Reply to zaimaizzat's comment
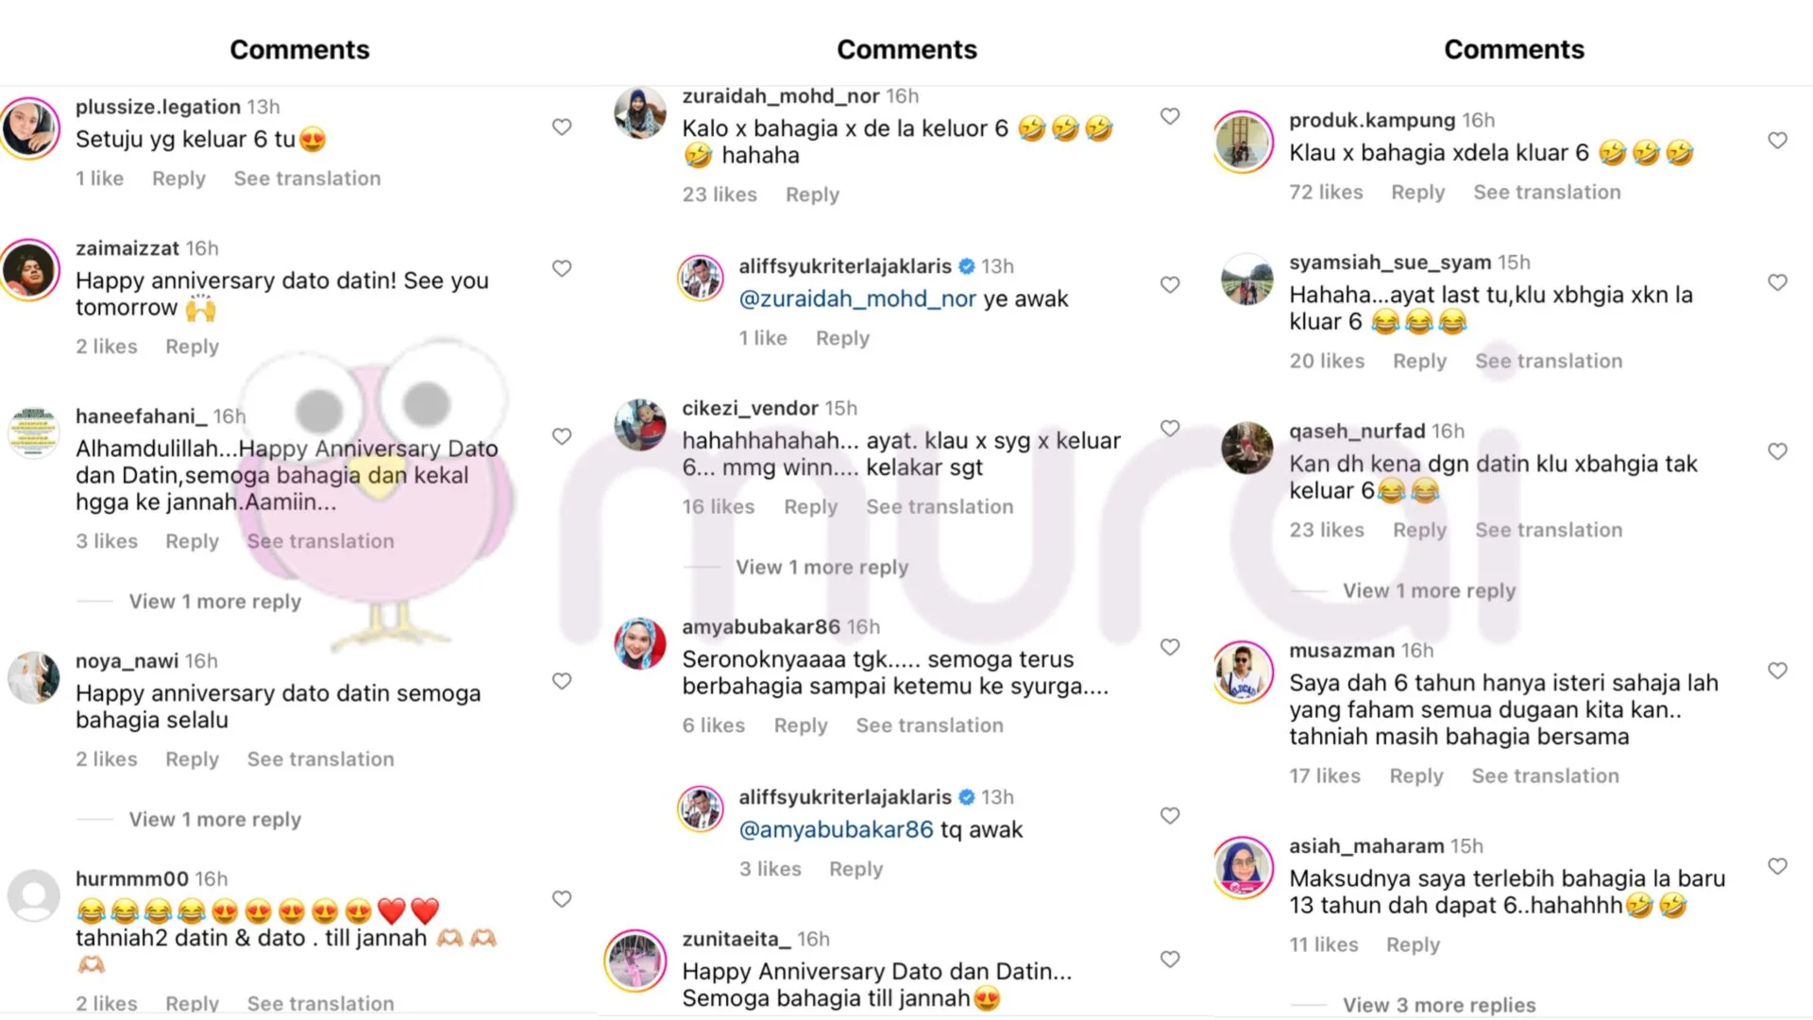Viewport: 1813px width, 1020px height. pos(192,347)
